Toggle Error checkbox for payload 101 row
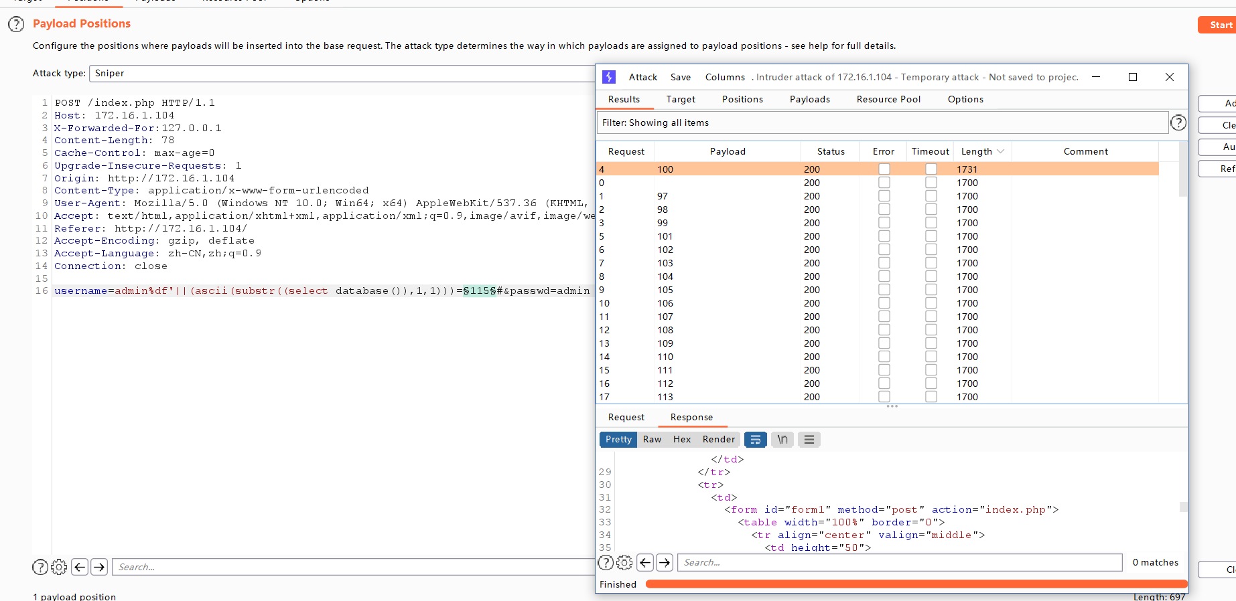Viewport: 1236px width, 601px height. click(884, 236)
